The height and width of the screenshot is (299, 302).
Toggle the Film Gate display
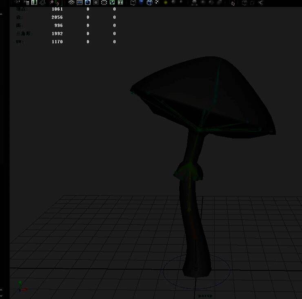80,2
